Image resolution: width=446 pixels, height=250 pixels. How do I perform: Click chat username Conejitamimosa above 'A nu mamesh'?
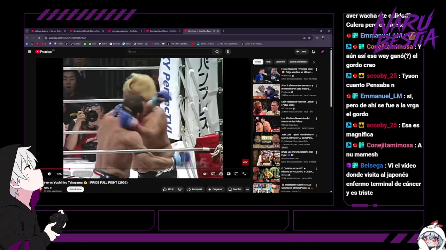tap(390, 145)
